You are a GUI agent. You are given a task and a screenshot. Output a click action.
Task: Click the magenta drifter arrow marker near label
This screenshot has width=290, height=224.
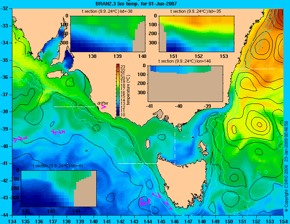pos(104,107)
